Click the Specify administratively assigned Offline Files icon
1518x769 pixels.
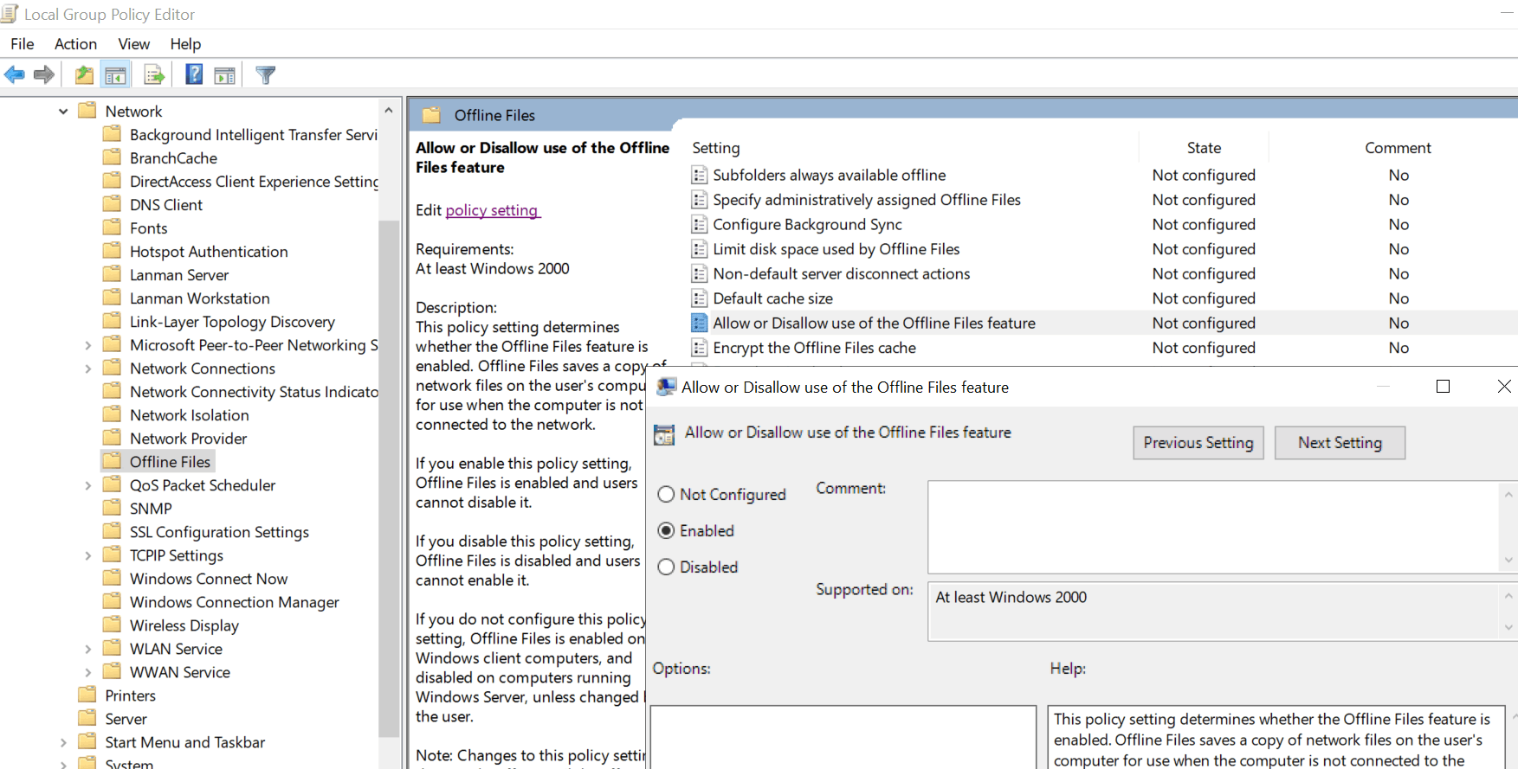pyautogui.click(x=700, y=200)
